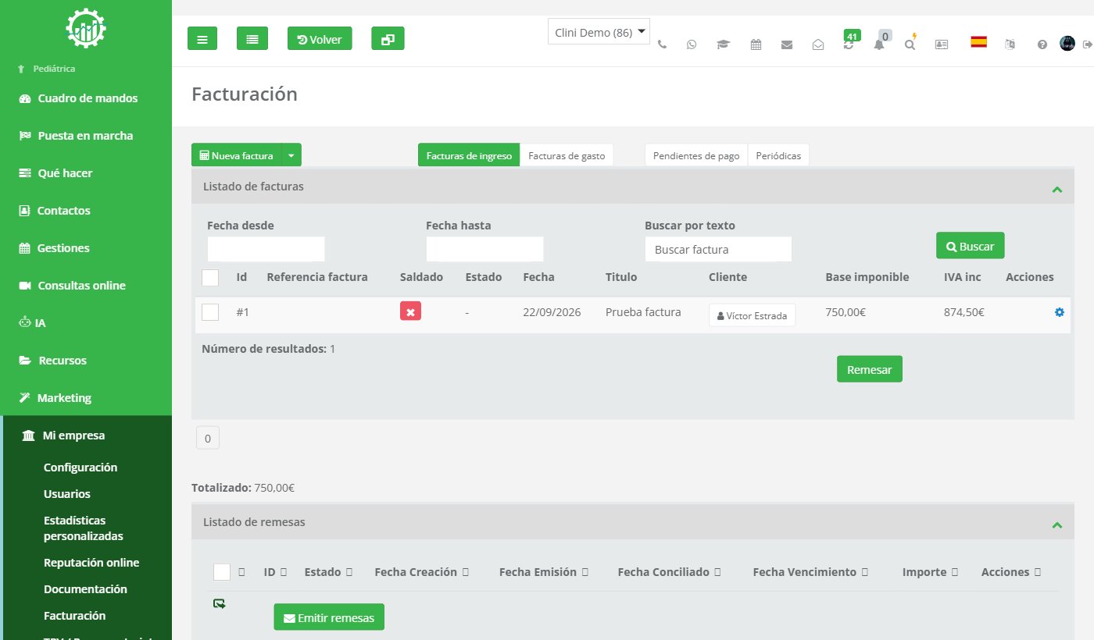Click the Fecha desde date field
Viewport: 1094px width, 640px height.
coord(266,249)
